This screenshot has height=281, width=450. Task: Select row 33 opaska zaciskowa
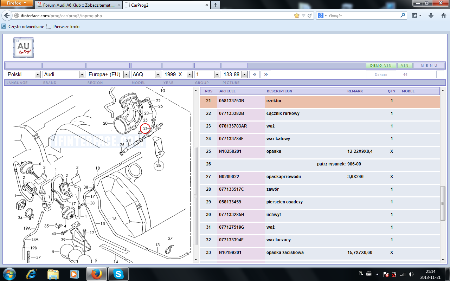(x=320, y=253)
